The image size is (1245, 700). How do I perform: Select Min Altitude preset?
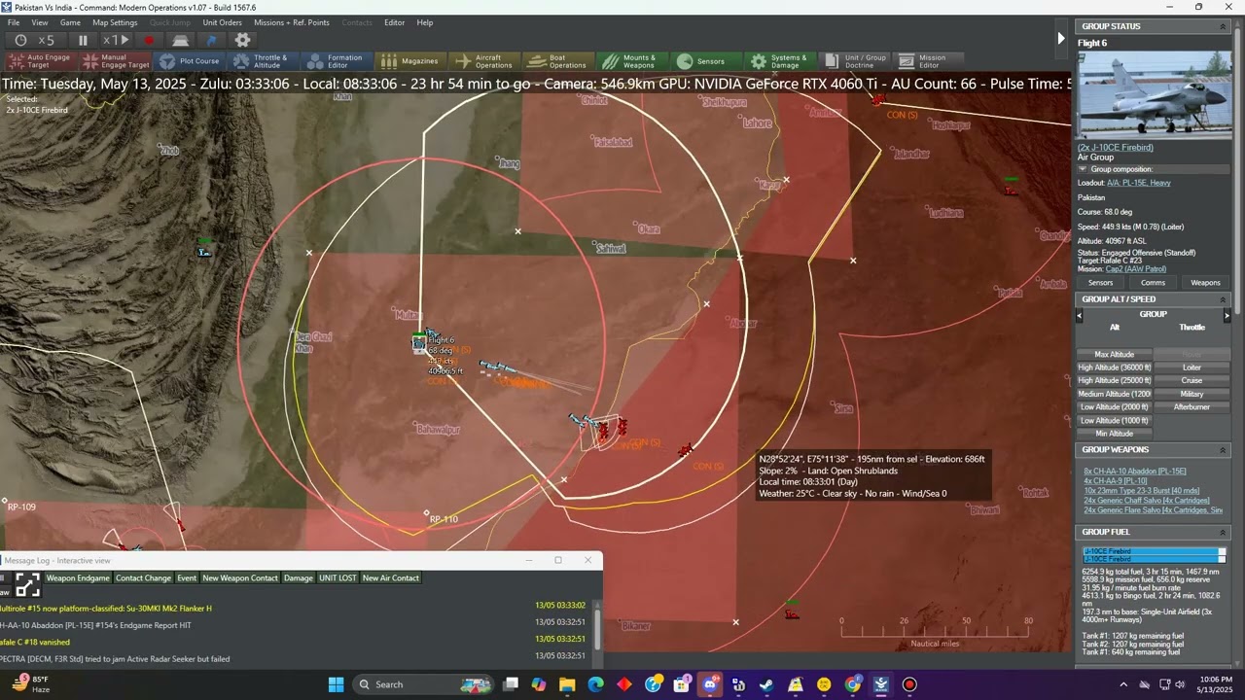1114,434
